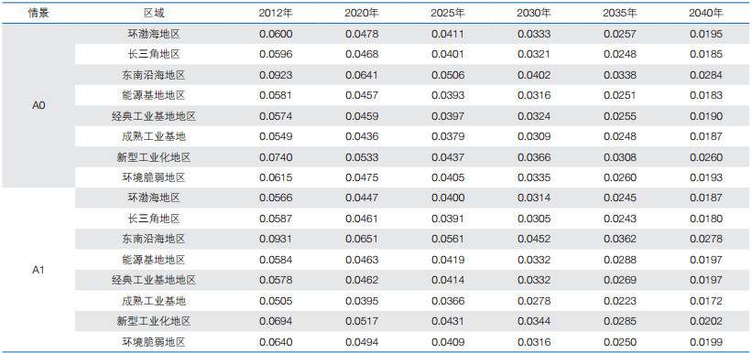Viewport: 752px width, 353px height.
Task: Select the 2012年 column header
Action: pyautogui.click(x=276, y=14)
